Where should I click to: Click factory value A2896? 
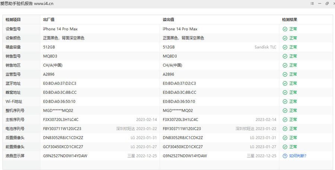[x=49, y=74]
